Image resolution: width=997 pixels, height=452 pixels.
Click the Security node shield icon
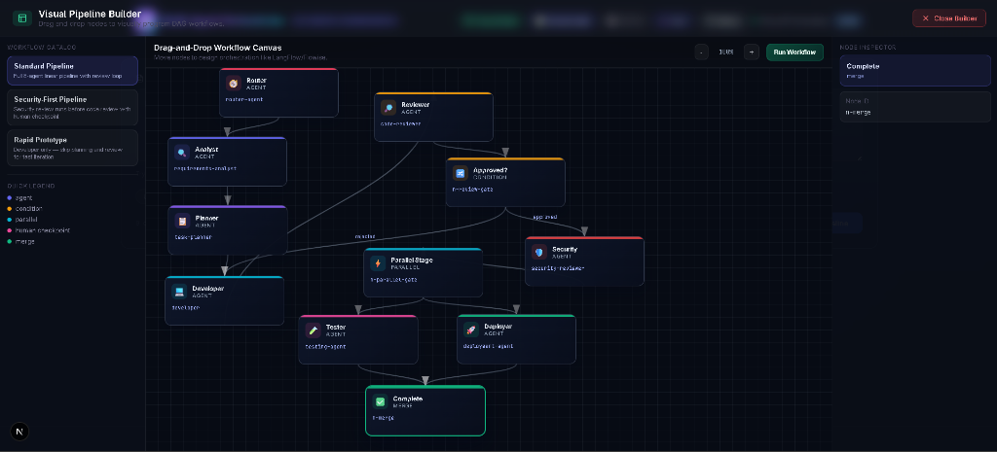pos(539,252)
